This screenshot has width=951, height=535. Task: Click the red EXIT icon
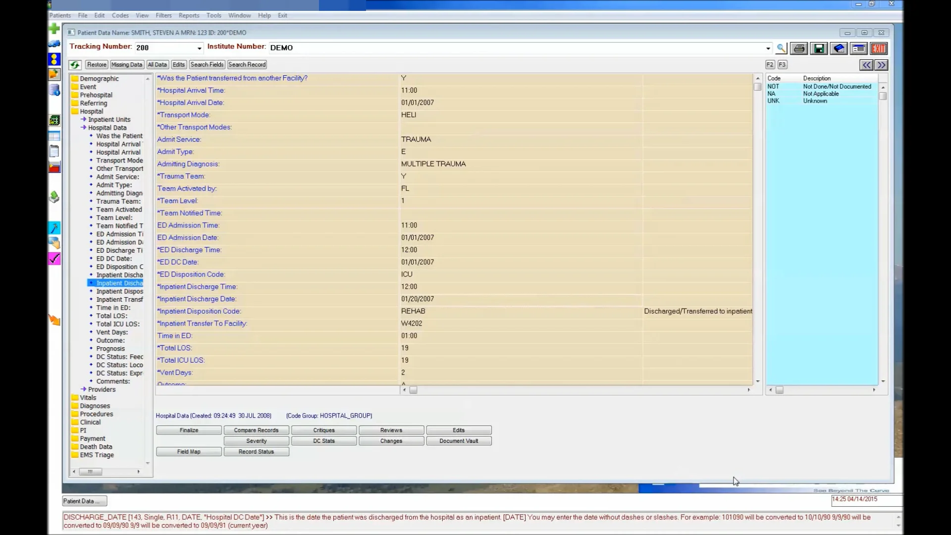880,49
